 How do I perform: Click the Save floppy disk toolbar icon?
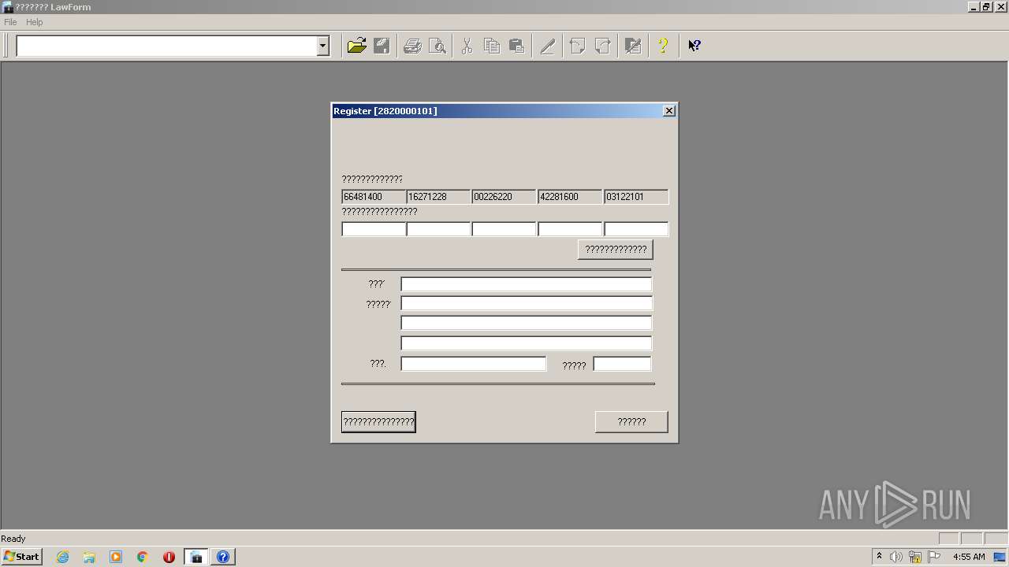tap(382, 46)
